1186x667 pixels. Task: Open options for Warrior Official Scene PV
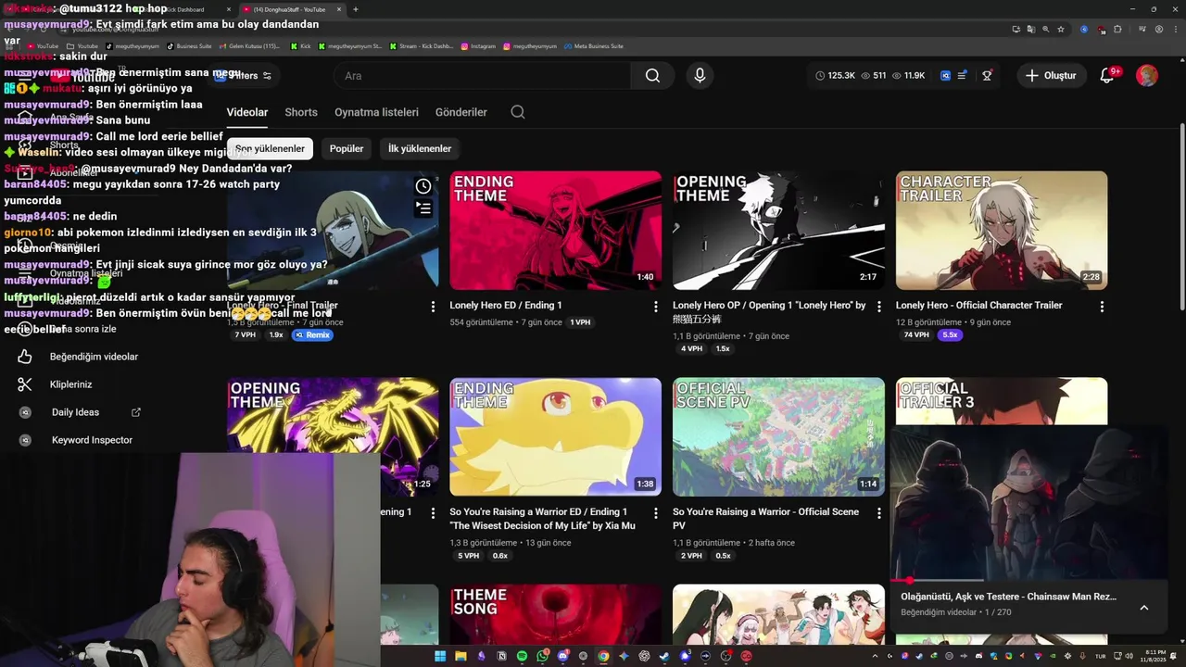coord(879,512)
